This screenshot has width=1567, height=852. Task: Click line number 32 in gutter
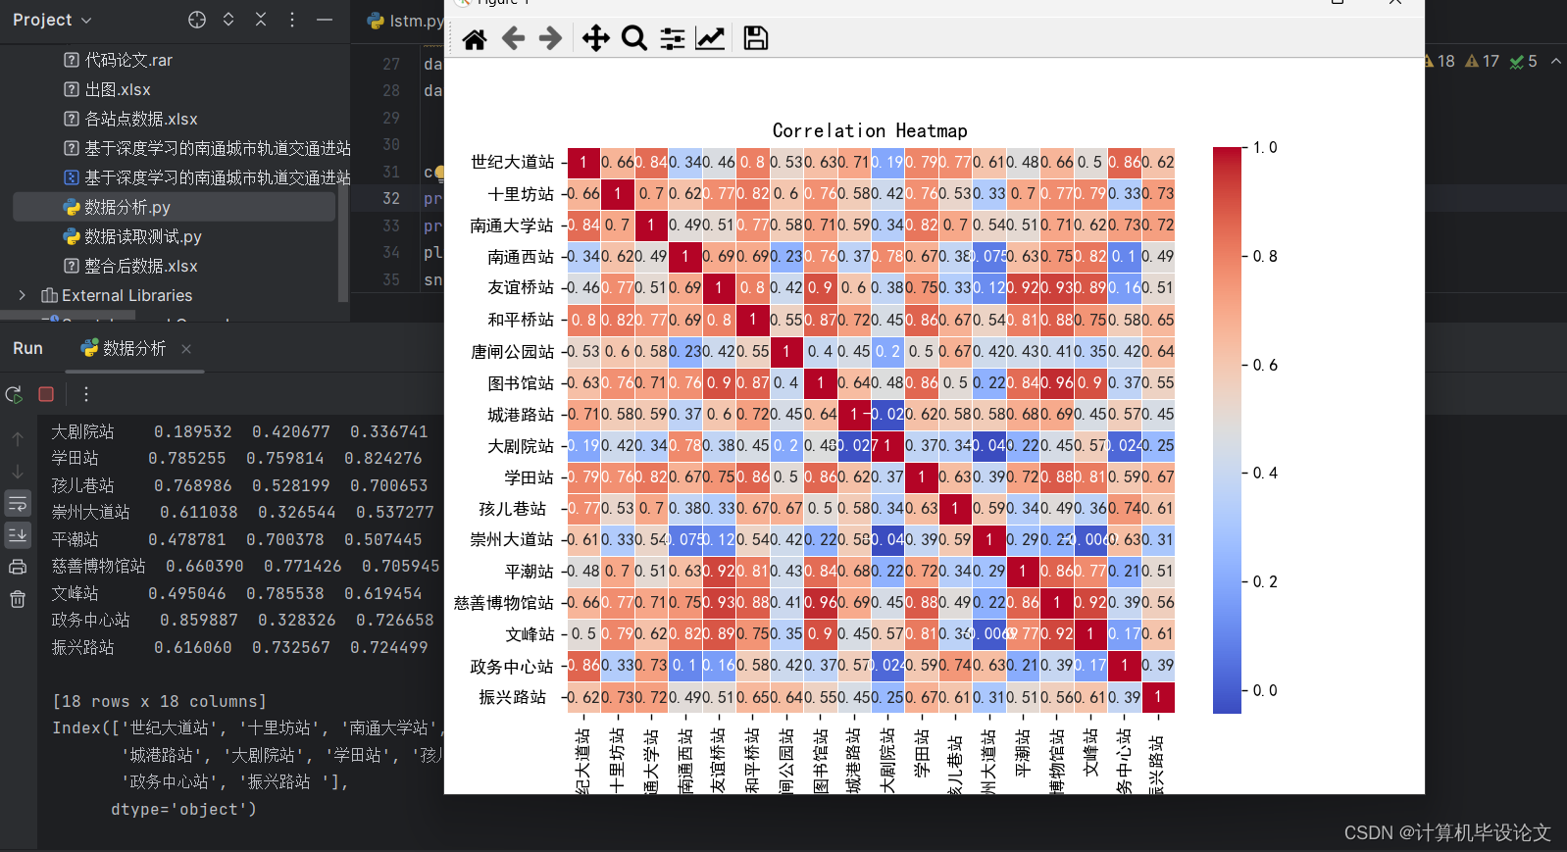[x=391, y=198]
